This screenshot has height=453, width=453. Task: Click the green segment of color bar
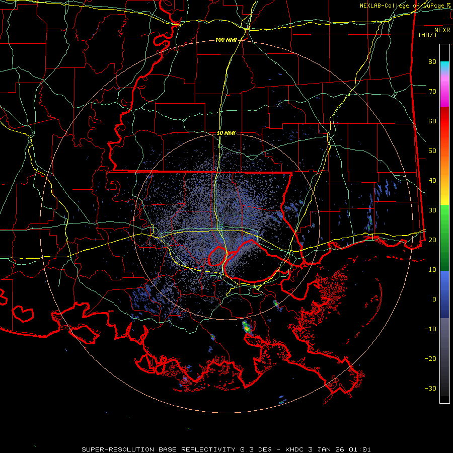[x=444, y=238]
